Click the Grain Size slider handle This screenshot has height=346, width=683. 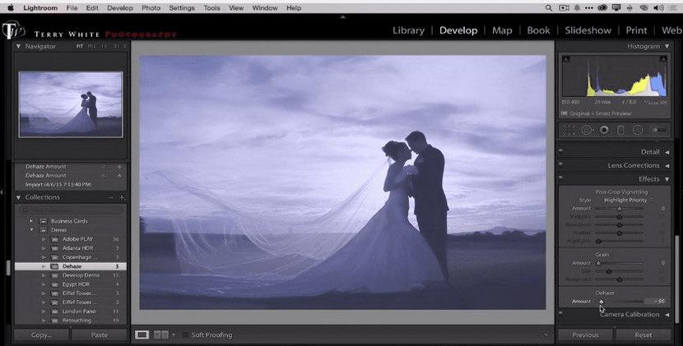tap(609, 271)
